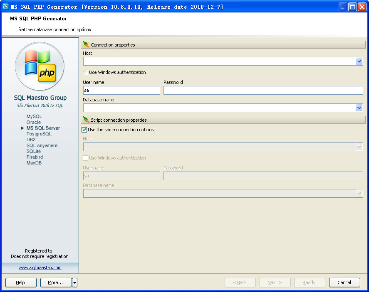Select Firebird in the product list
Viewport: 369px width, 292px height.
[35, 157]
